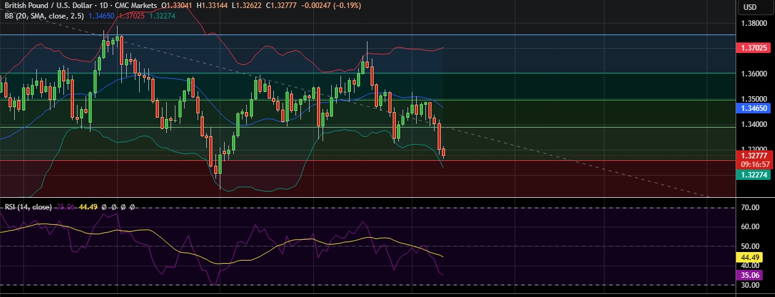Click the yellow 44.49 RSI axis label
This screenshot has height=297, width=775.
tap(750, 257)
